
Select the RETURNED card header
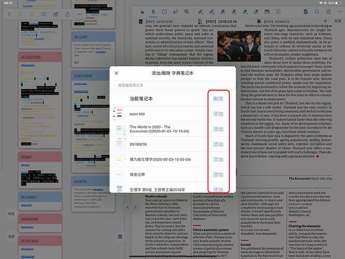[x=40, y=197]
